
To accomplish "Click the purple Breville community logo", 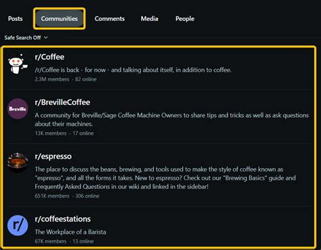I will 18,108.
